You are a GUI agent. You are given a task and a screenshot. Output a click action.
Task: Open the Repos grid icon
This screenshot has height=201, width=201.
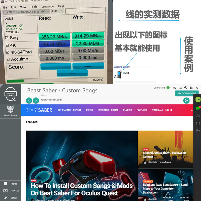coord(6,184)
